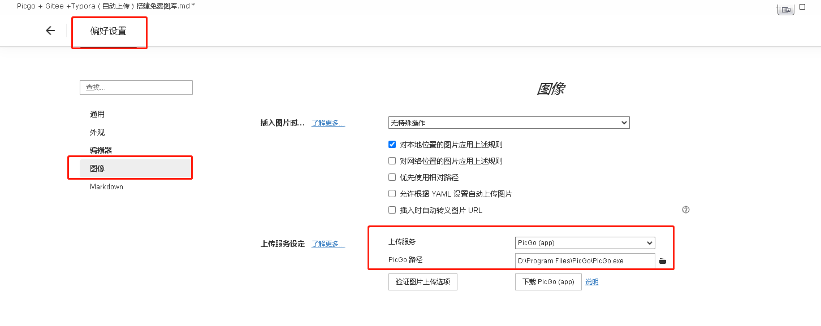
Task: Focus the 查找 search field
Action: point(136,88)
